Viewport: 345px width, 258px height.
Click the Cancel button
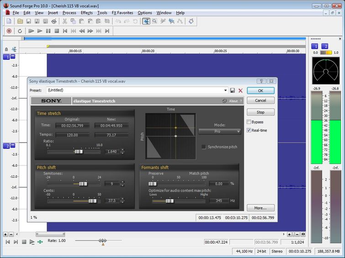260,100
